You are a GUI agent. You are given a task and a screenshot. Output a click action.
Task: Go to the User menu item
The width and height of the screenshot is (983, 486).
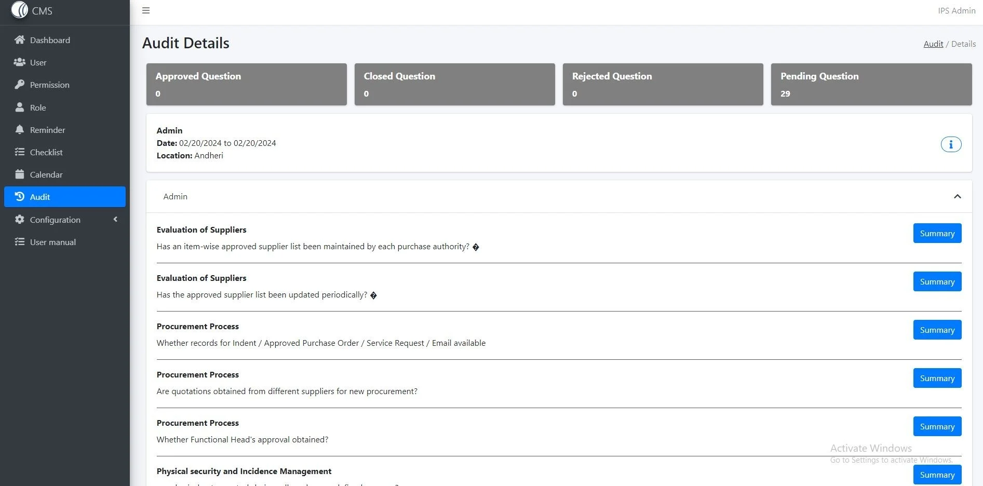[65, 62]
